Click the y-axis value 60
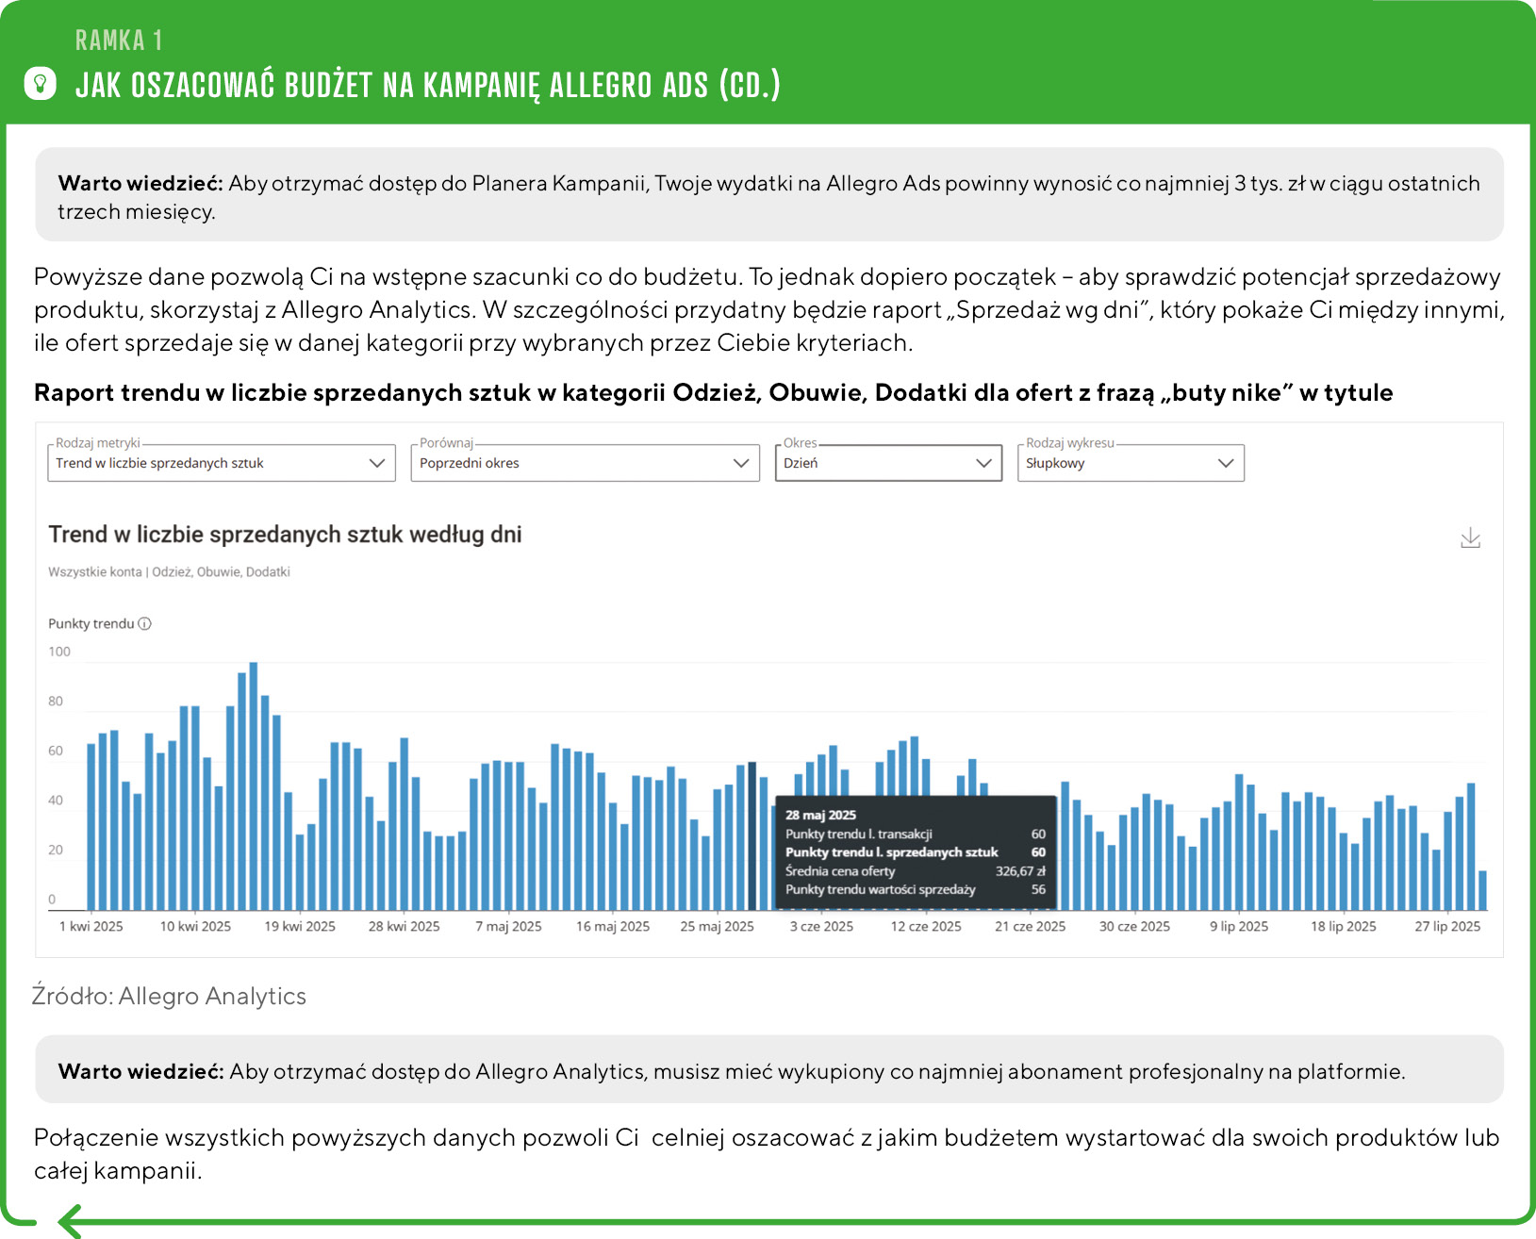This screenshot has height=1239, width=1536. coord(56,751)
